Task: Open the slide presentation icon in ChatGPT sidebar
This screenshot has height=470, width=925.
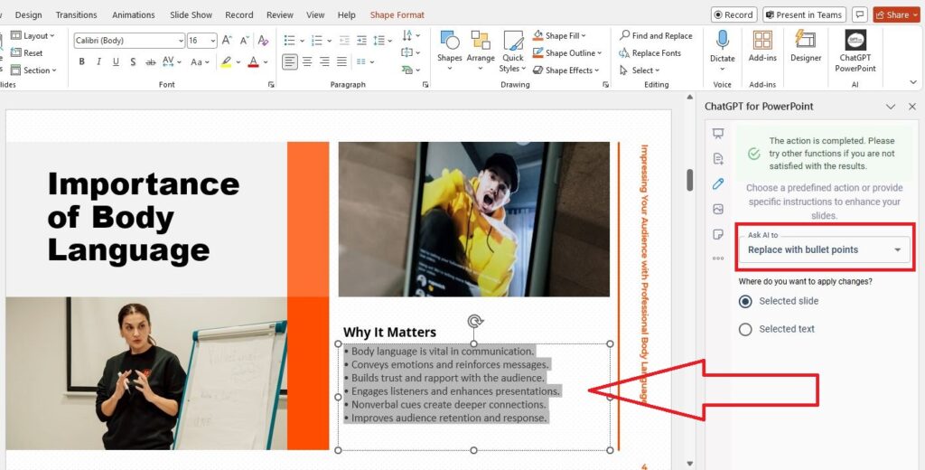Action: pos(718,134)
